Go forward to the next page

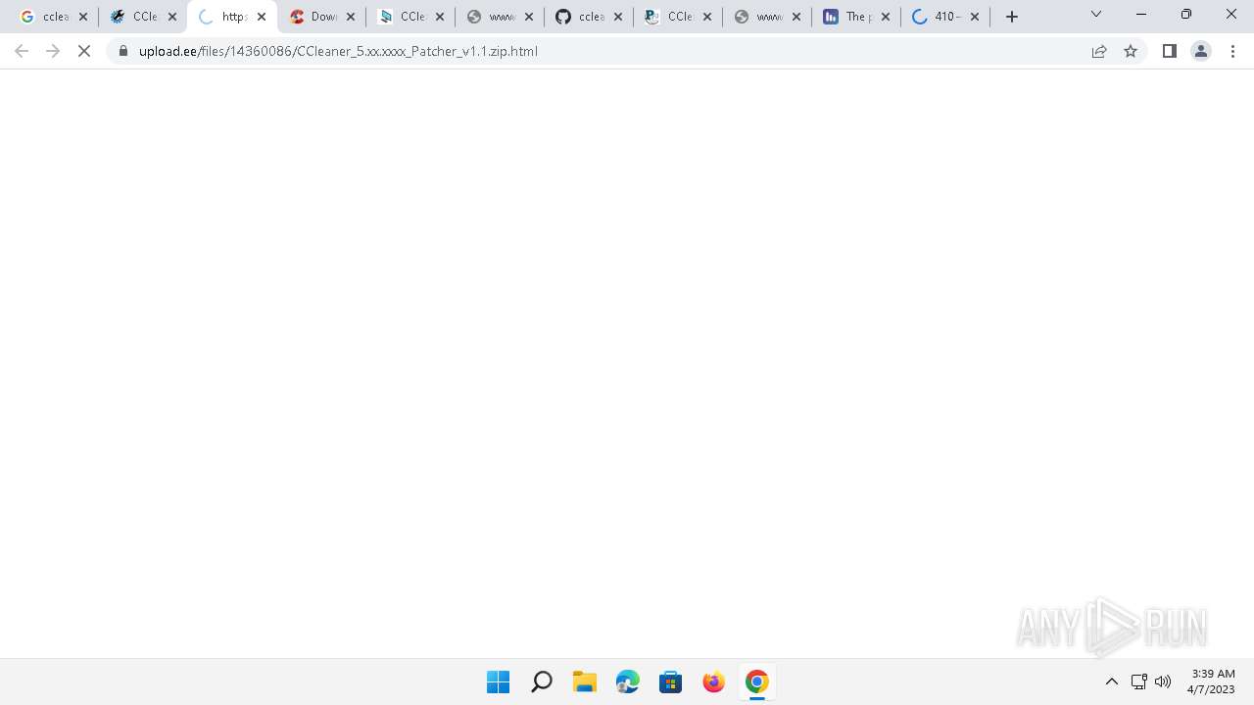[x=53, y=51]
